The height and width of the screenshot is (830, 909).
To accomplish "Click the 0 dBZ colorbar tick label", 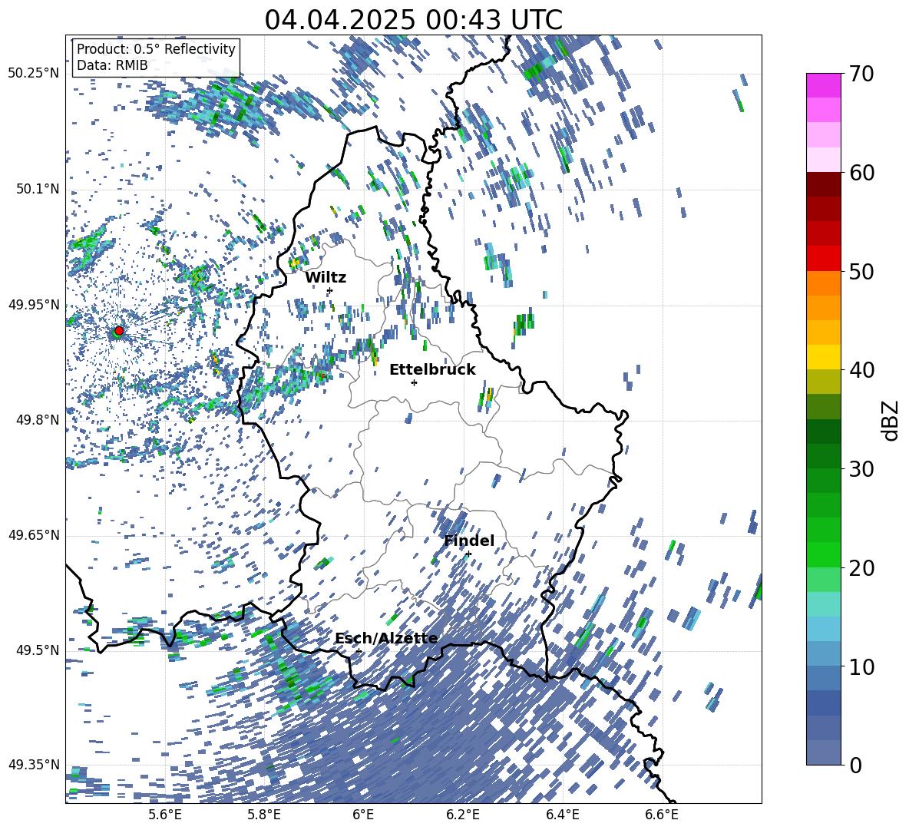I will pos(855,765).
